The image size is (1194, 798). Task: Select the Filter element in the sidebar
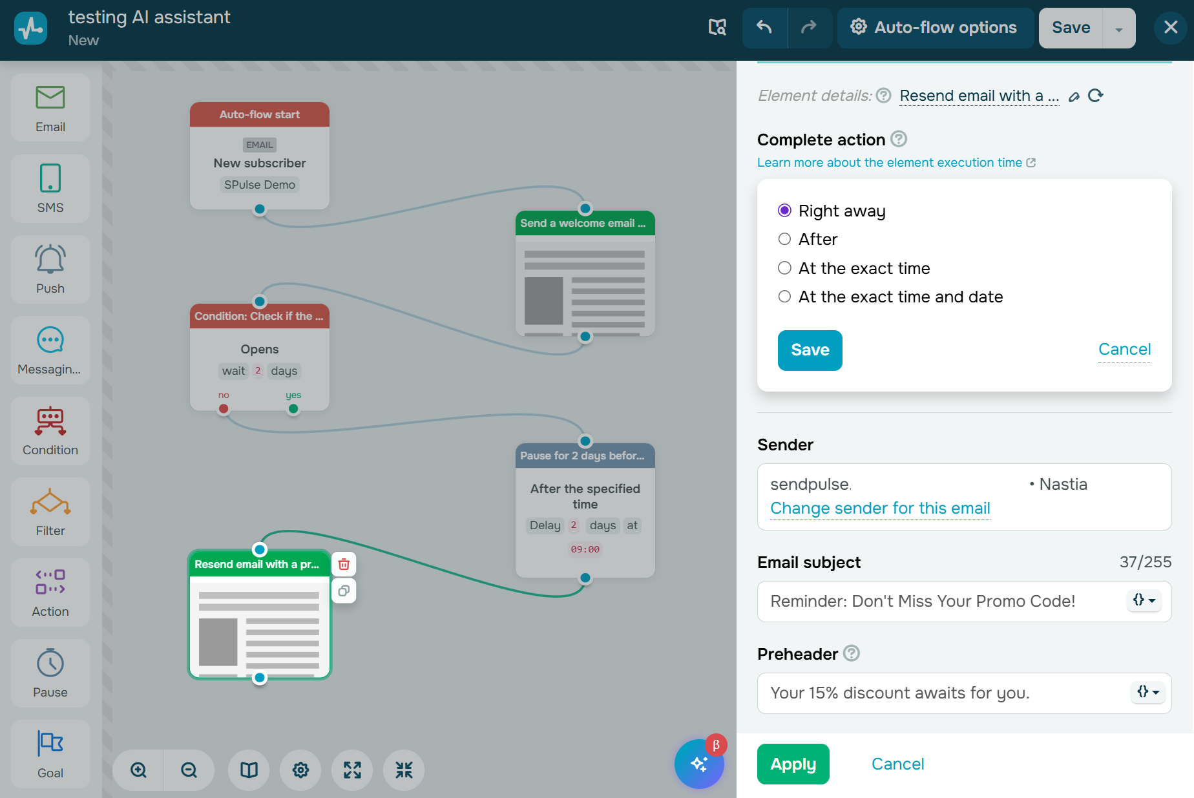click(49, 511)
